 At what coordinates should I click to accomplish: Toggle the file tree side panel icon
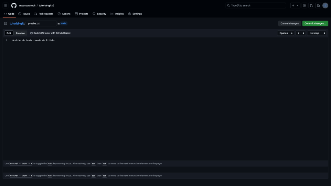[5, 23]
